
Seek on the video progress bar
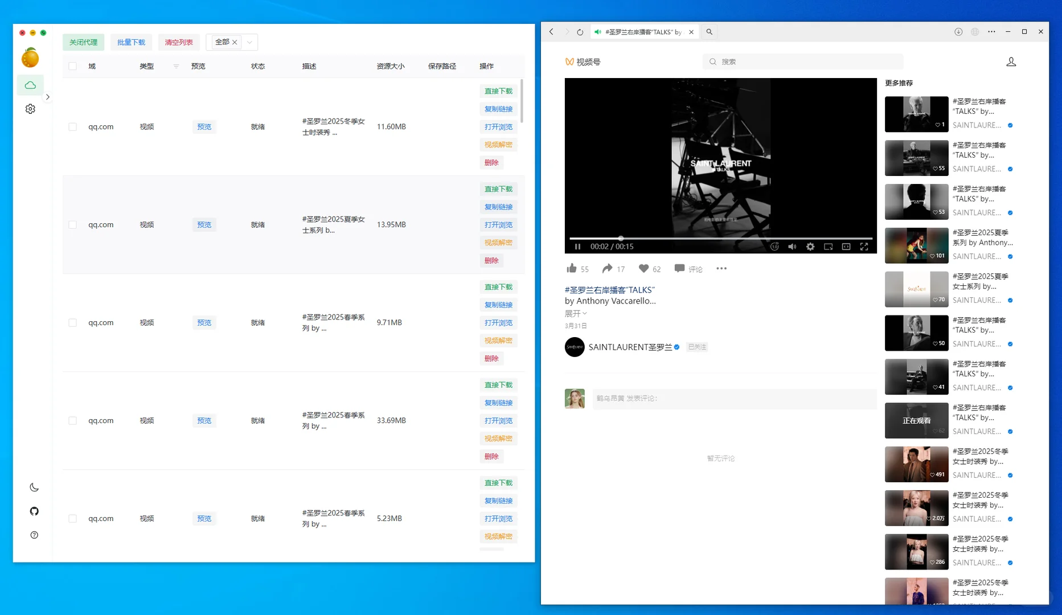pyautogui.click(x=721, y=238)
